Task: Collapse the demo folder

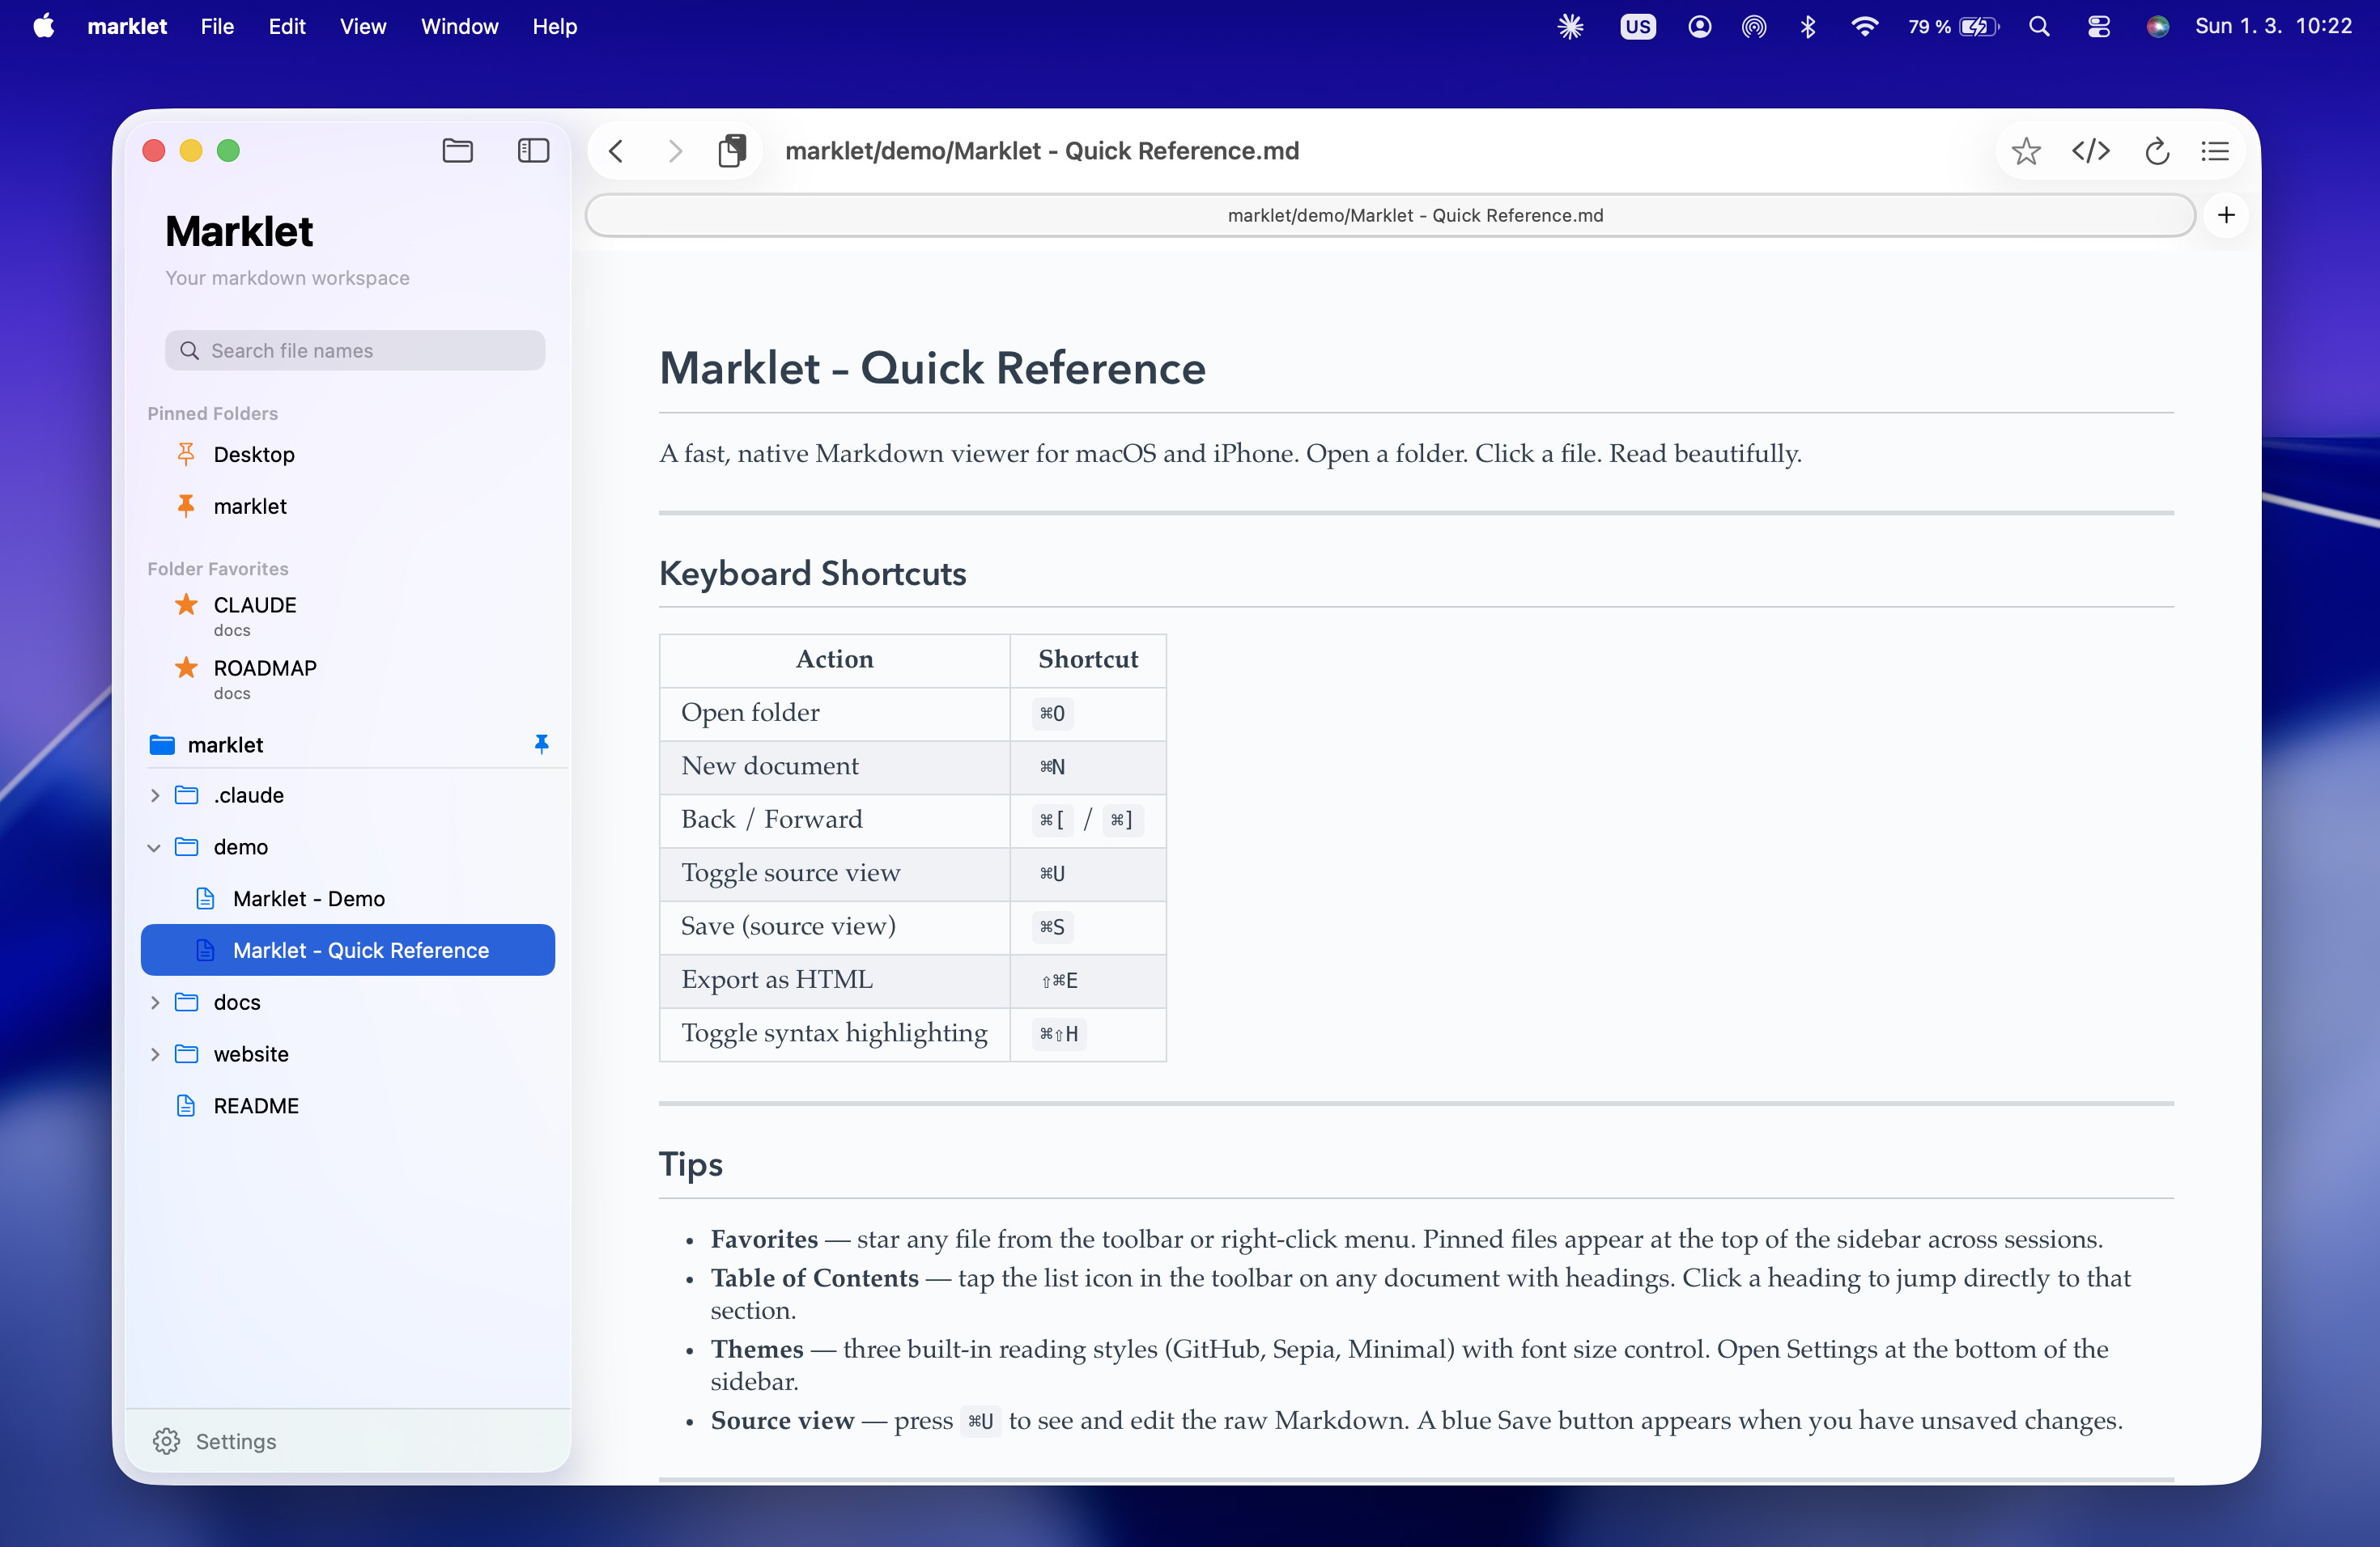Action: 155,846
